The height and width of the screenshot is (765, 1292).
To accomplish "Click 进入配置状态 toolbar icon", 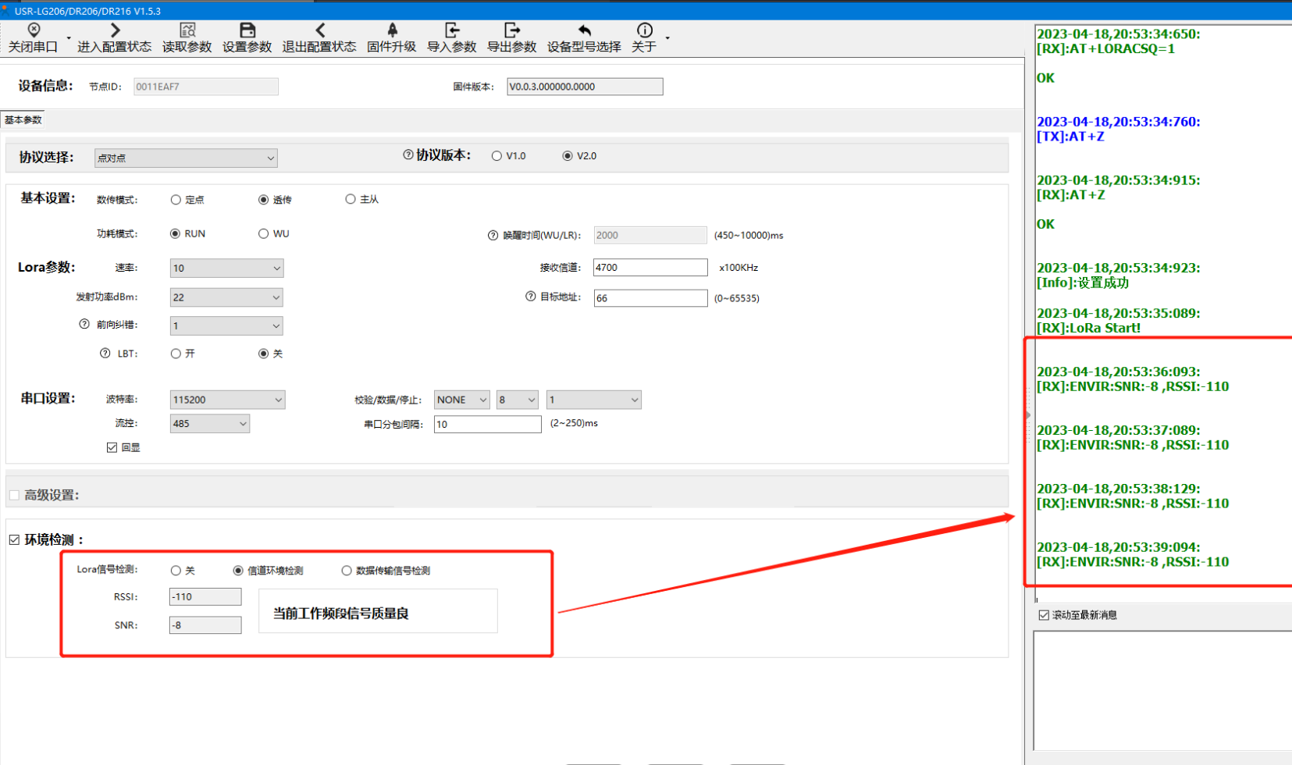I will [115, 30].
